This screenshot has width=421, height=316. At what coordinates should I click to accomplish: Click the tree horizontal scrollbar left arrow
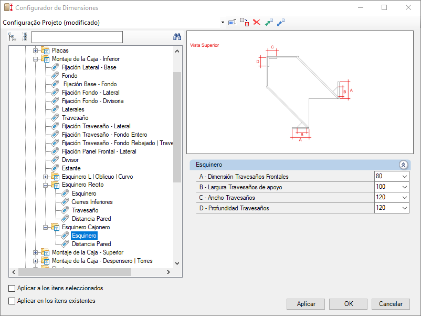(14, 272)
